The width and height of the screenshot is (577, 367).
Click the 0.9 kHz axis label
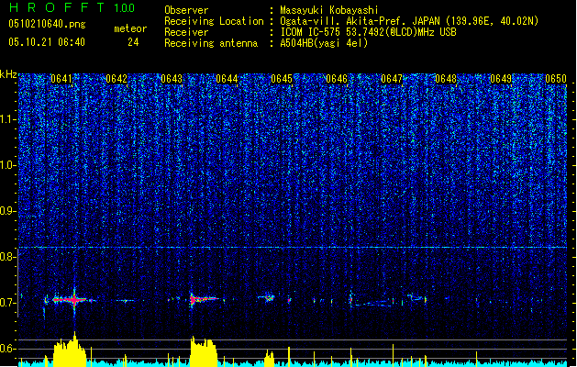[x=8, y=211]
